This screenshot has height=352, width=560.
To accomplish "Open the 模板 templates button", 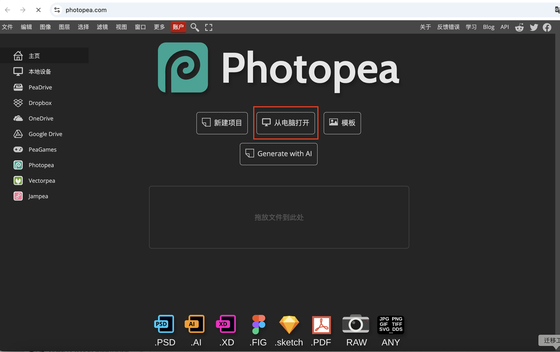I will (x=342, y=123).
